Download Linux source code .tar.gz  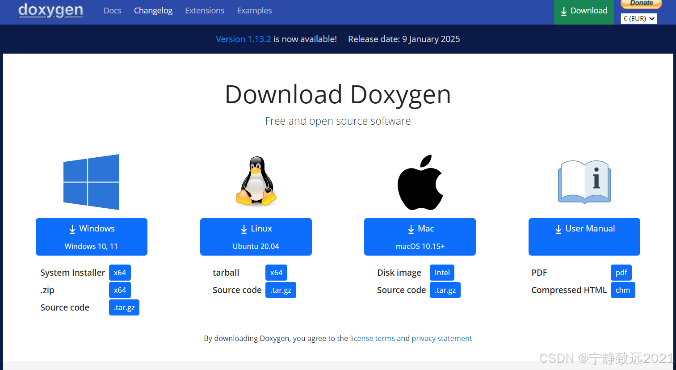tap(281, 290)
